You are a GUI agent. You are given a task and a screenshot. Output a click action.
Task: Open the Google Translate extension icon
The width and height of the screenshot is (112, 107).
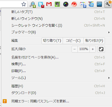(x=91, y=4)
